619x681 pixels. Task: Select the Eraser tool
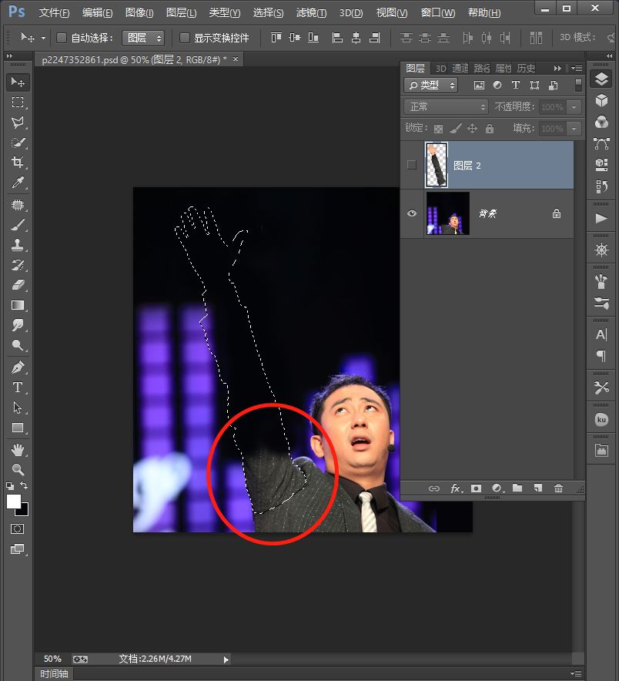point(18,285)
